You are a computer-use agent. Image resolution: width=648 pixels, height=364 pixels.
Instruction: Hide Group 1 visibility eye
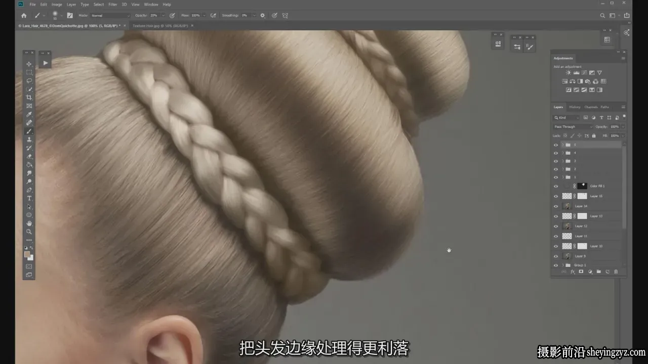(x=556, y=265)
